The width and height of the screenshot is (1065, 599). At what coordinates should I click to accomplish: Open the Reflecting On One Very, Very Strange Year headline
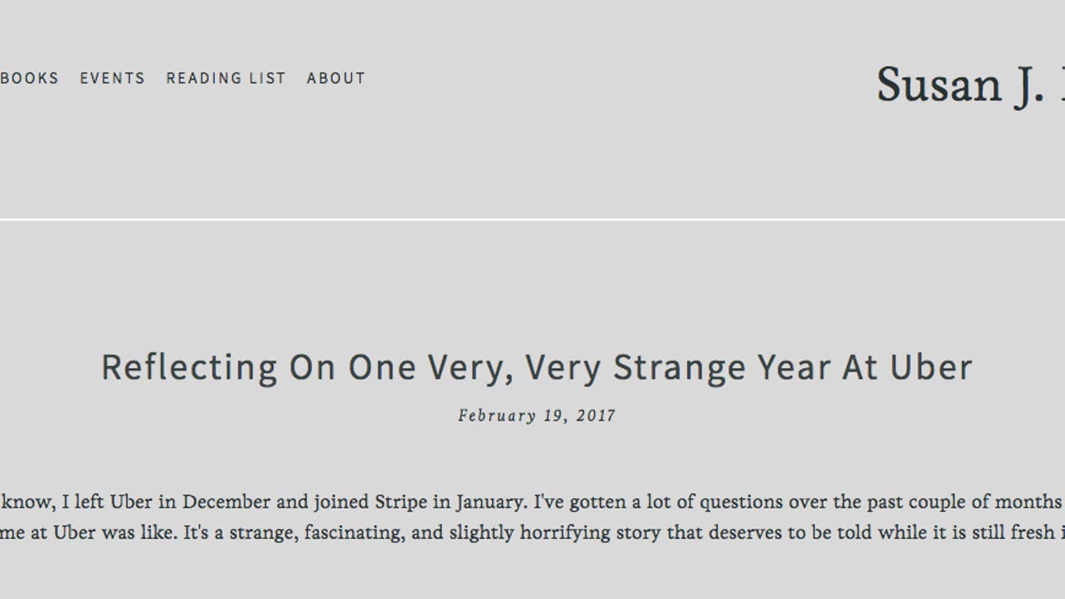pyautogui.click(x=536, y=367)
